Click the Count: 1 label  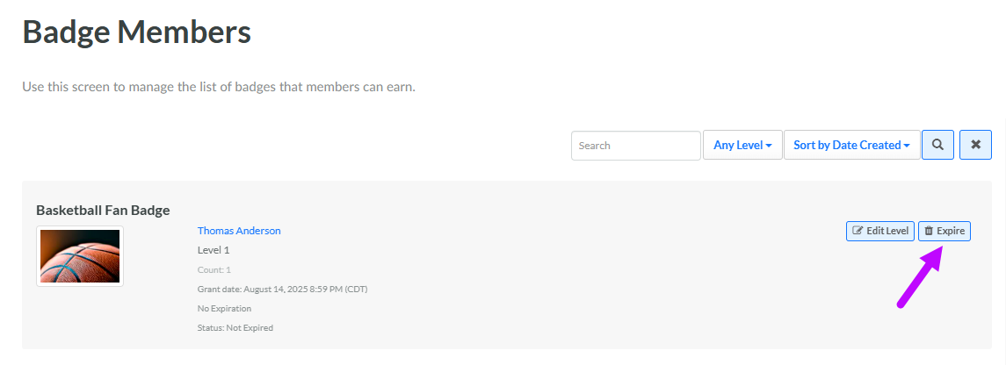pyautogui.click(x=214, y=270)
